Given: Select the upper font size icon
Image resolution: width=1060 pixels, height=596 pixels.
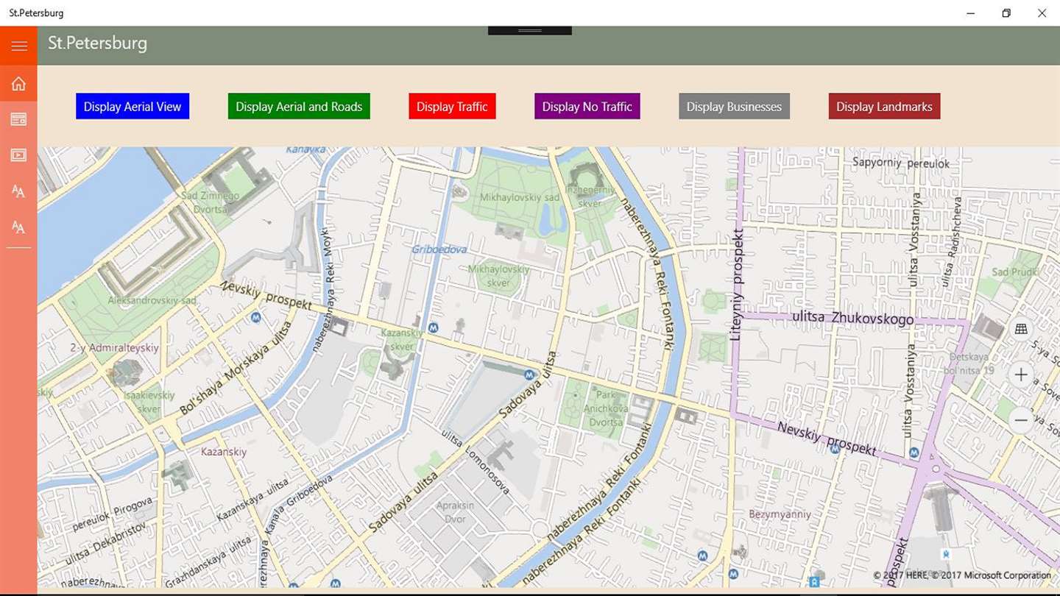Looking at the screenshot, I should [18, 191].
